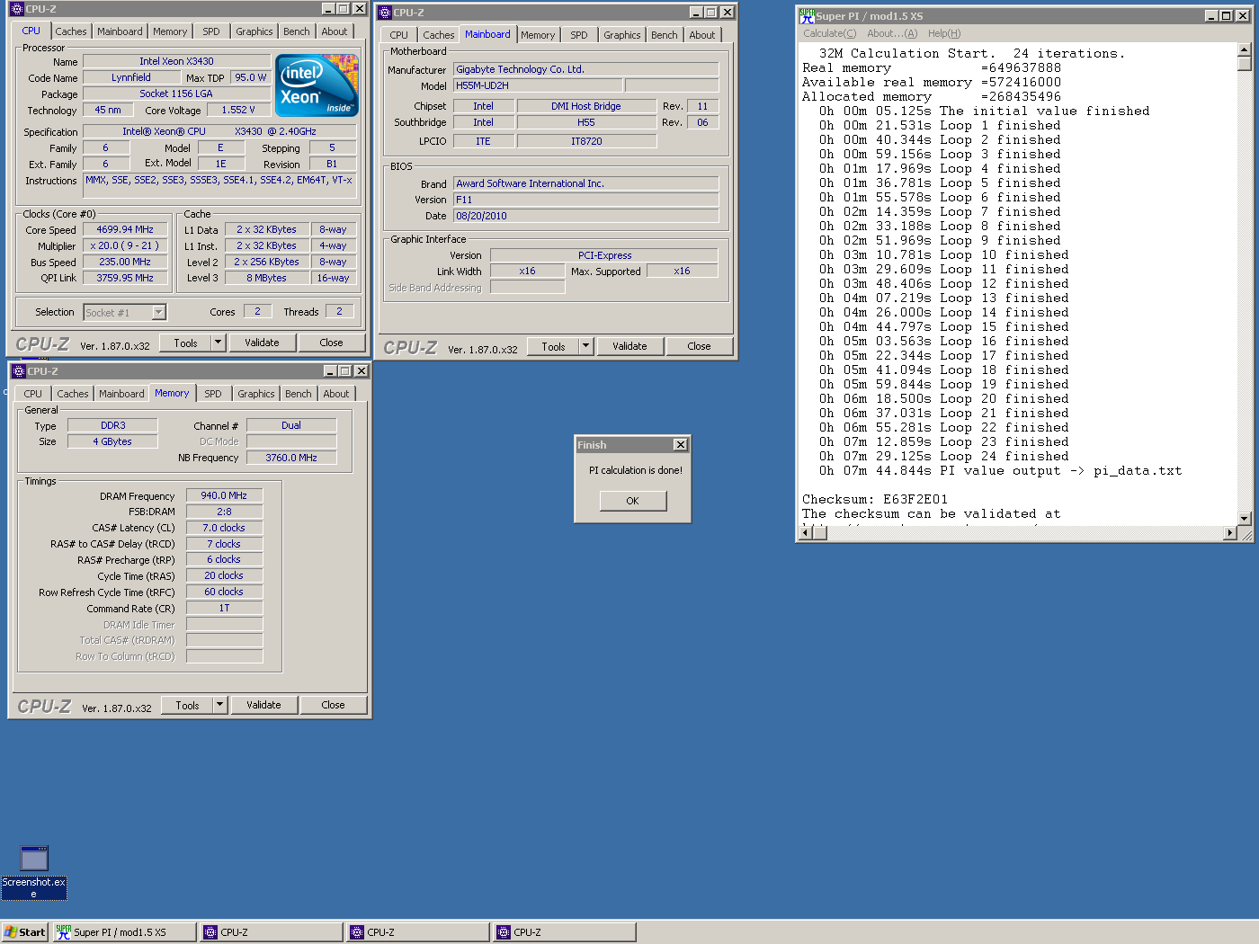Click the Super PI title bar icon
Viewport: 1259px width, 944px height.
pyautogui.click(x=807, y=15)
